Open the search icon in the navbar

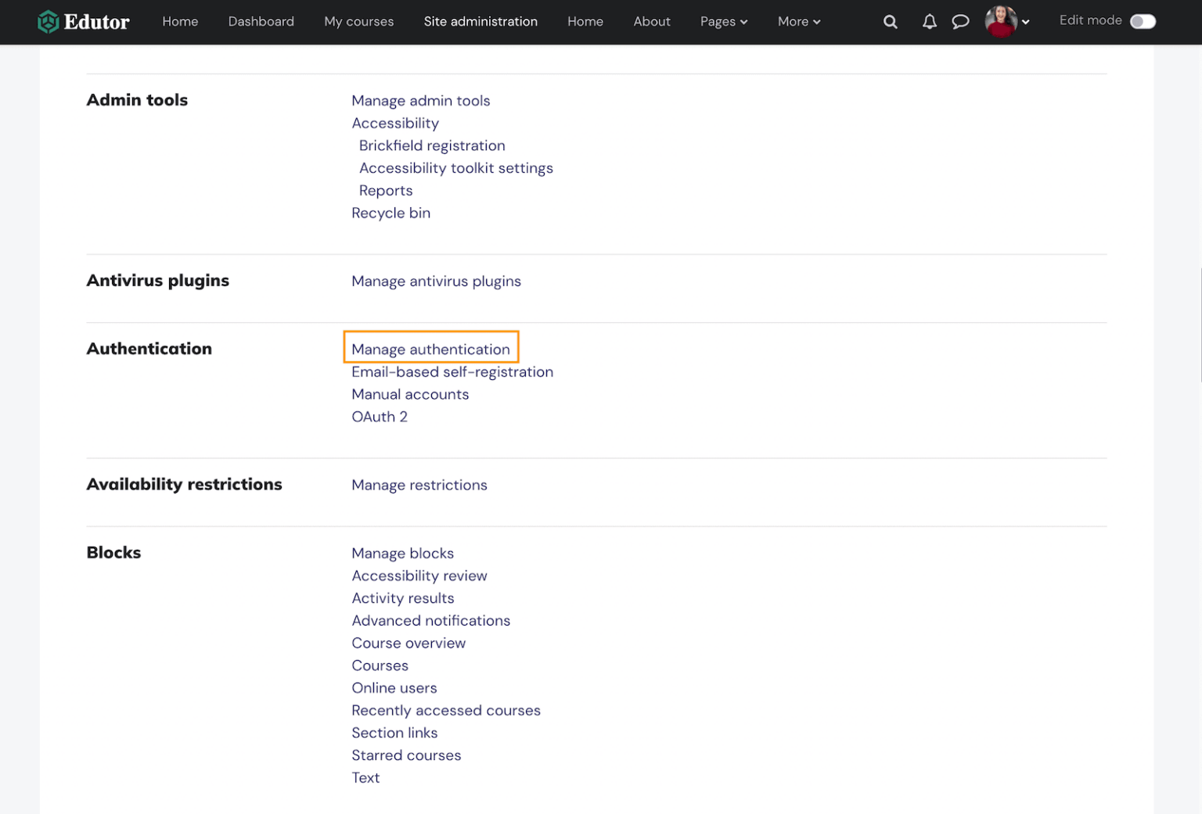[x=890, y=21]
